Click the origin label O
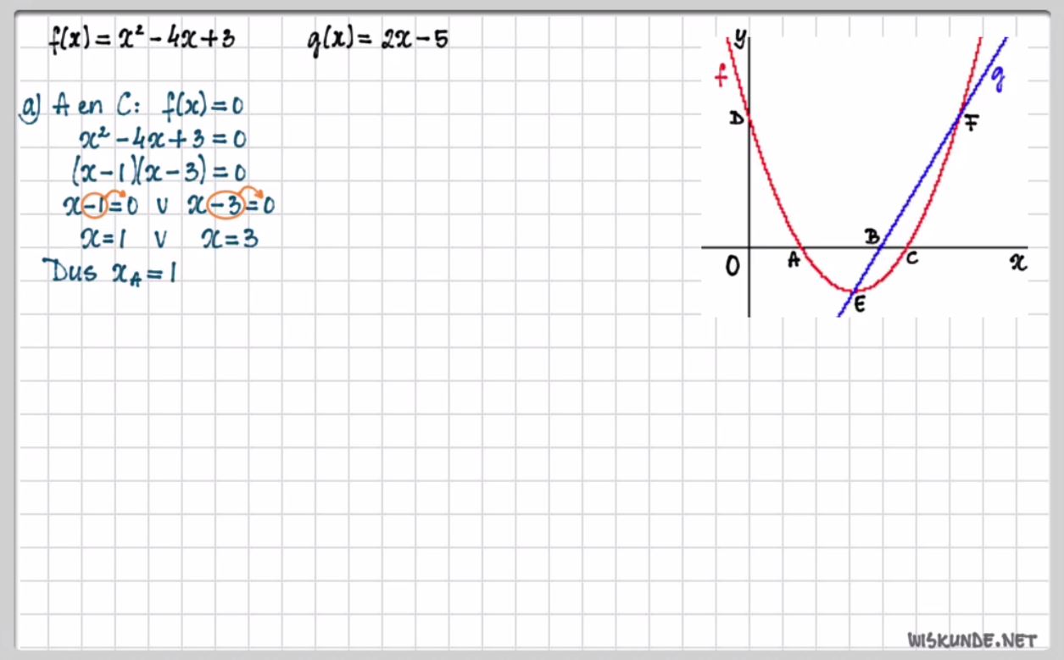Viewport: 1064px width, 660px height. pyautogui.click(x=733, y=266)
